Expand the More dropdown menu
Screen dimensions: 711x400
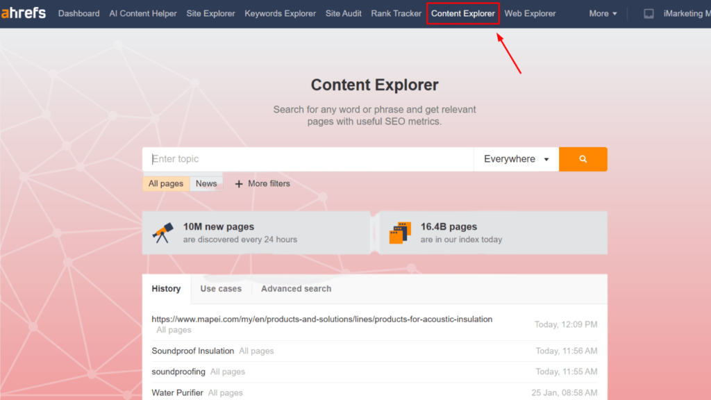coord(603,14)
